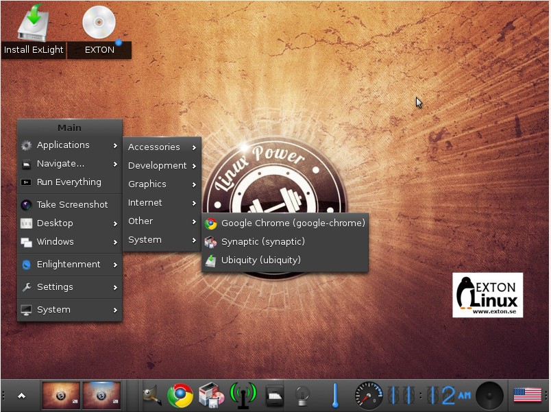Launch Google Chrome (google-chrome) menu item
This screenshot has width=551, height=412.
tap(285, 223)
